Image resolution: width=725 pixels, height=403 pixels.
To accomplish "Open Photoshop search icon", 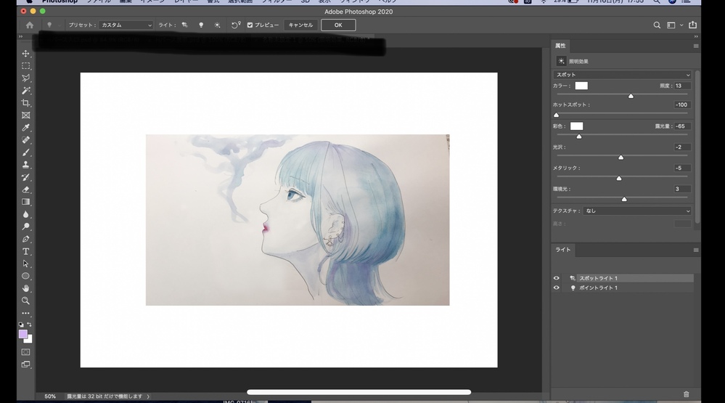I will [x=657, y=25].
